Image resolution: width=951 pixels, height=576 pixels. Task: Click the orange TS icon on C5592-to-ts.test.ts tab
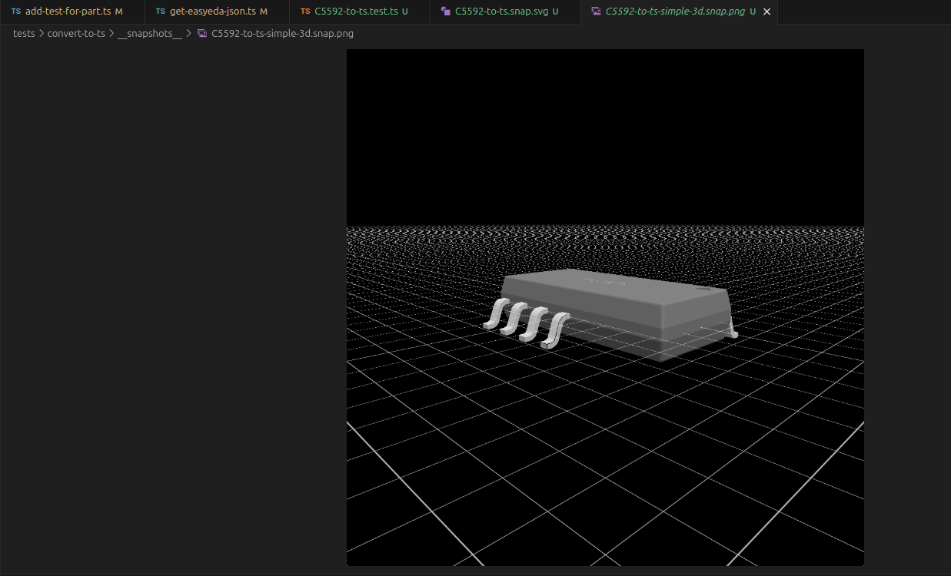(306, 12)
